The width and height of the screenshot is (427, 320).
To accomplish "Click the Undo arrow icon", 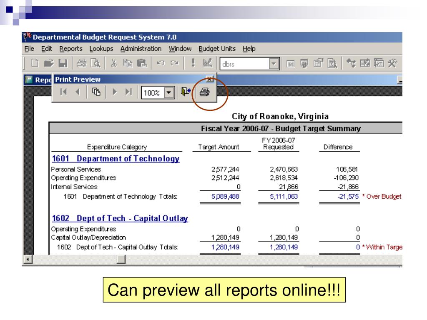I will coord(161,63).
